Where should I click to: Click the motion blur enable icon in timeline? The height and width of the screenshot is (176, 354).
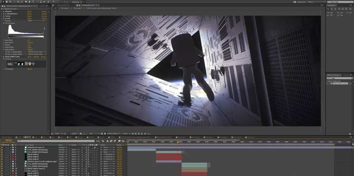pos(115,141)
